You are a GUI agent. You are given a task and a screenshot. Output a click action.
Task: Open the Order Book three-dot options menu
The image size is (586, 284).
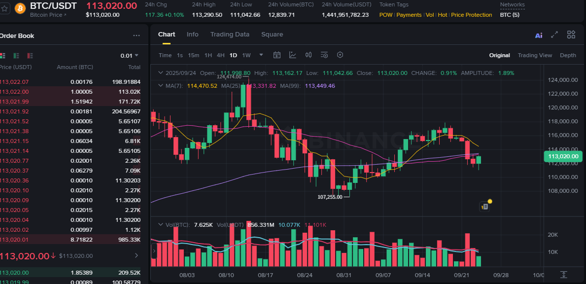click(x=137, y=35)
